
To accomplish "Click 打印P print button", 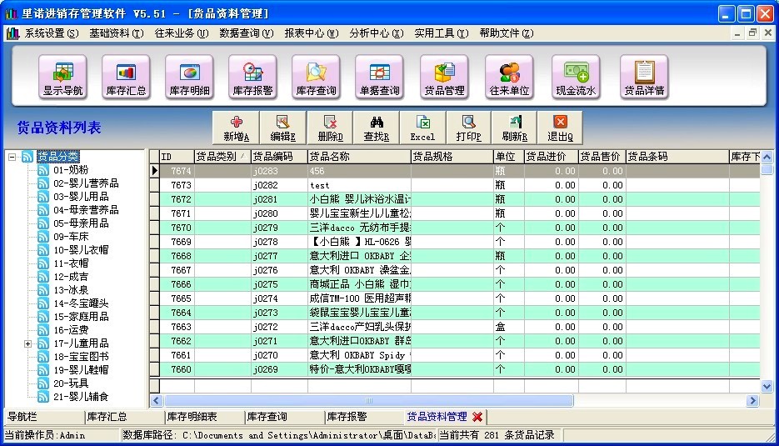I will click(468, 128).
